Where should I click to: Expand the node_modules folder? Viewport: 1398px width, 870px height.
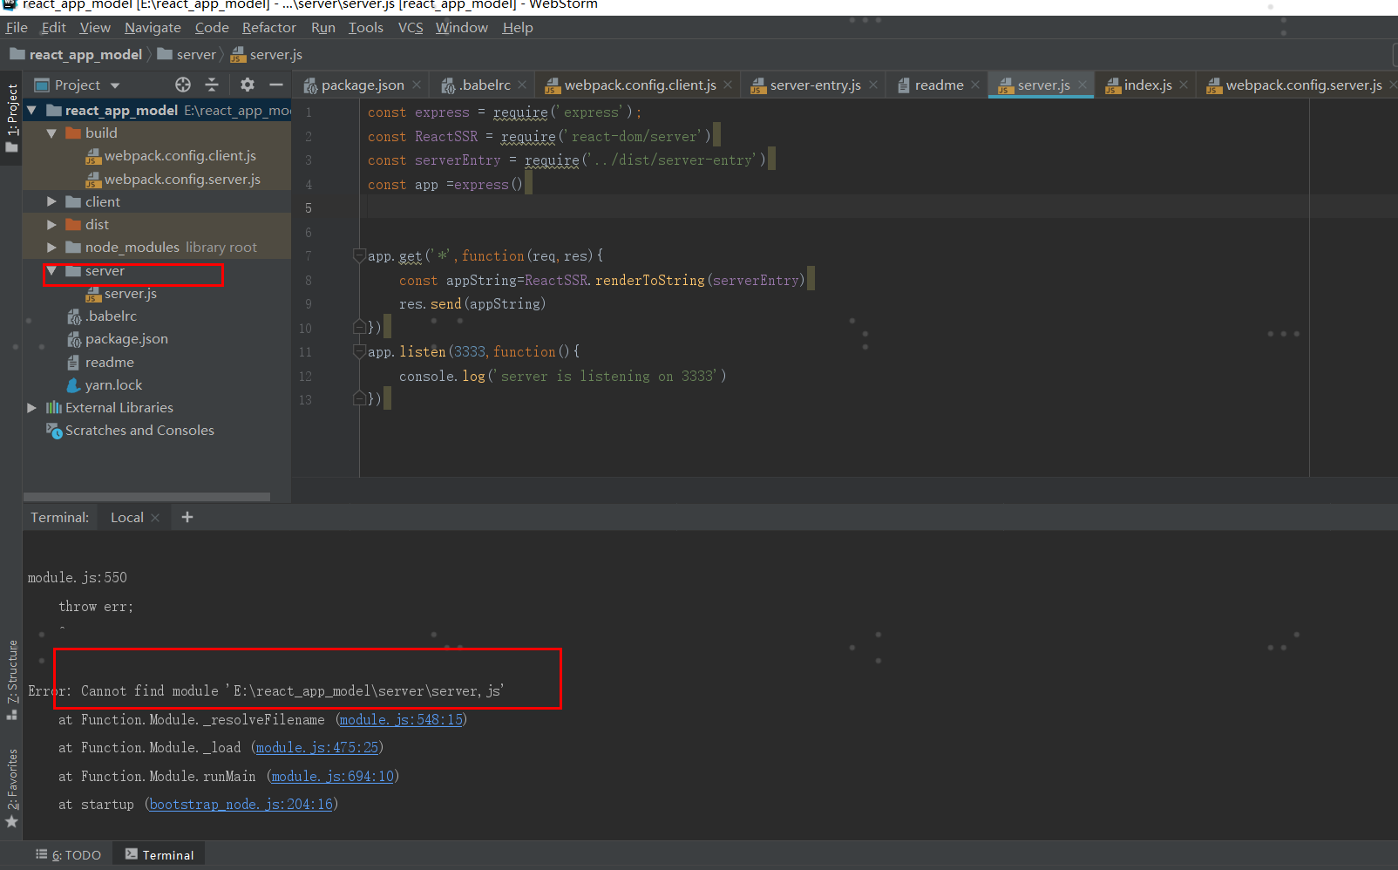[x=51, y=247]
